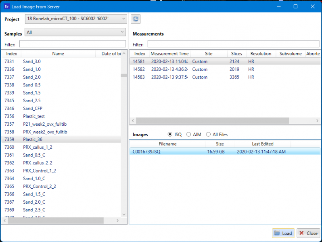322x242 pixels.
Task: Sort samples by Name column
Action: (58, 54)
